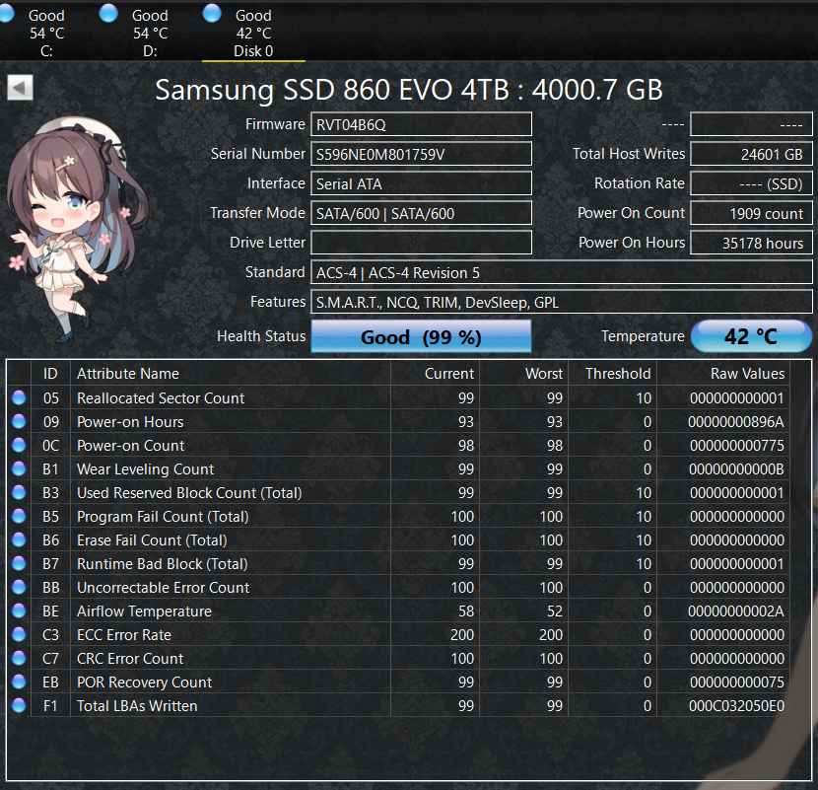Click the Current column header
The image size is (818, 790).
[x=435, y=374]
